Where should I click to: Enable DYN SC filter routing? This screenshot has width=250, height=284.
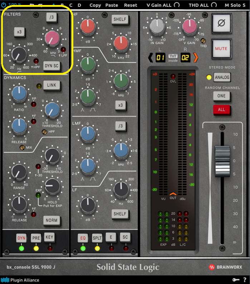[52, 66]
